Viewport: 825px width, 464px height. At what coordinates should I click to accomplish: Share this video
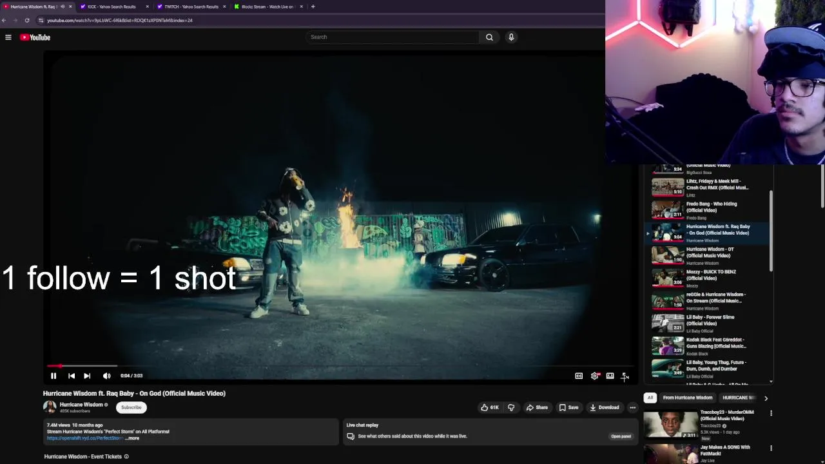[x=537, y=407]
